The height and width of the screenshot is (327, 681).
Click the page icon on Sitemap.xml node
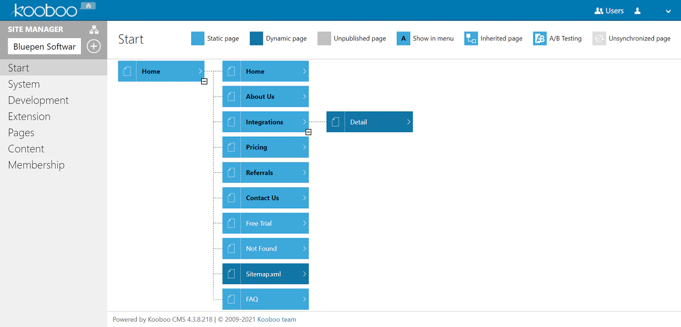click(231, 274)
